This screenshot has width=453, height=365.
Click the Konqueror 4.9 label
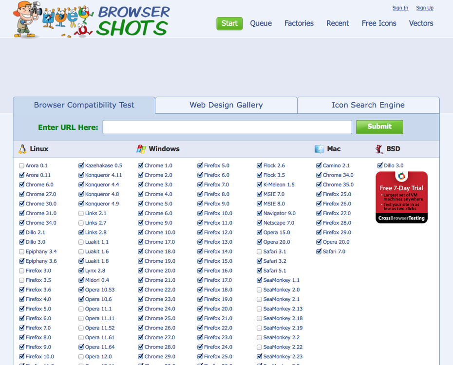pyautogui.click(x=102, y=204)
